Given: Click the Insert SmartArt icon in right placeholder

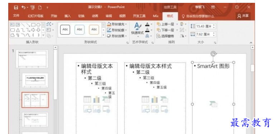Looking at the screenshot, I should point(213,104).
